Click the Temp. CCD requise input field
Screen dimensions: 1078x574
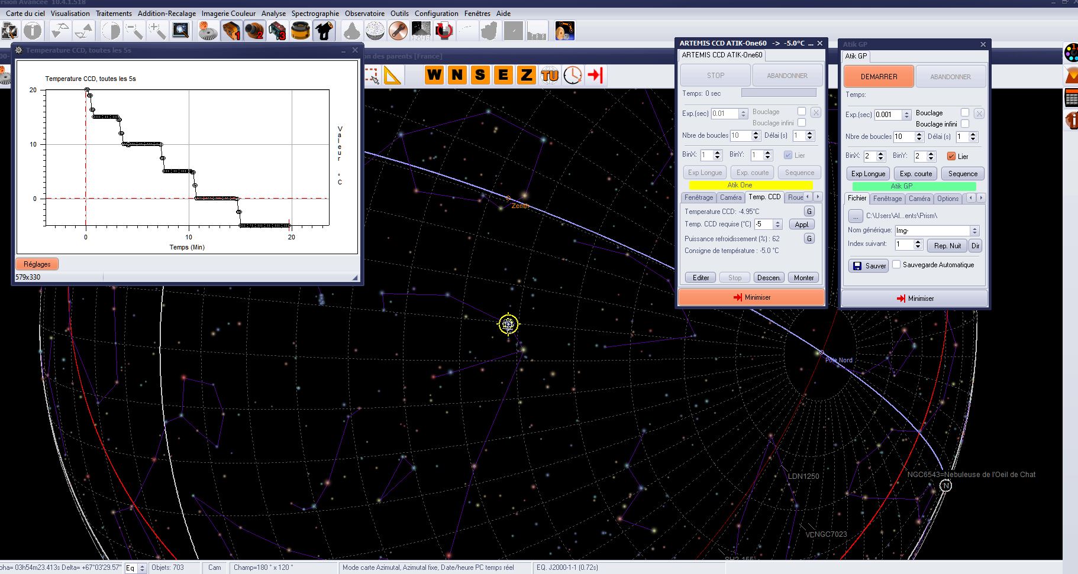pos(764,224)
